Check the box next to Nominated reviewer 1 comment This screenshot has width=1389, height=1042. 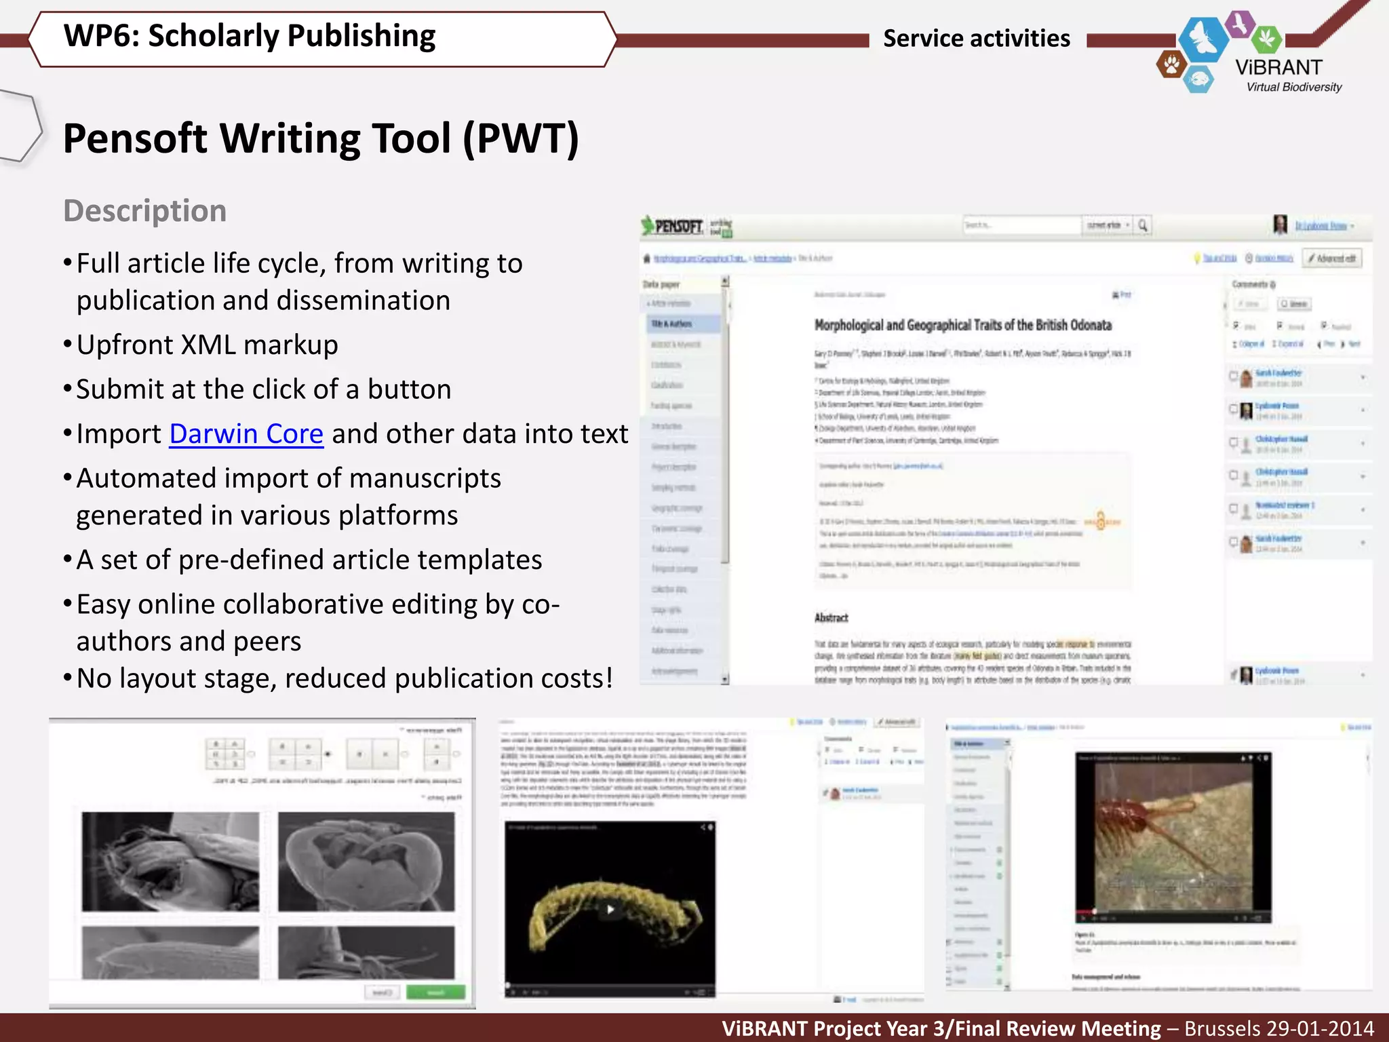pyautogui.click(x=1234, y=508)
